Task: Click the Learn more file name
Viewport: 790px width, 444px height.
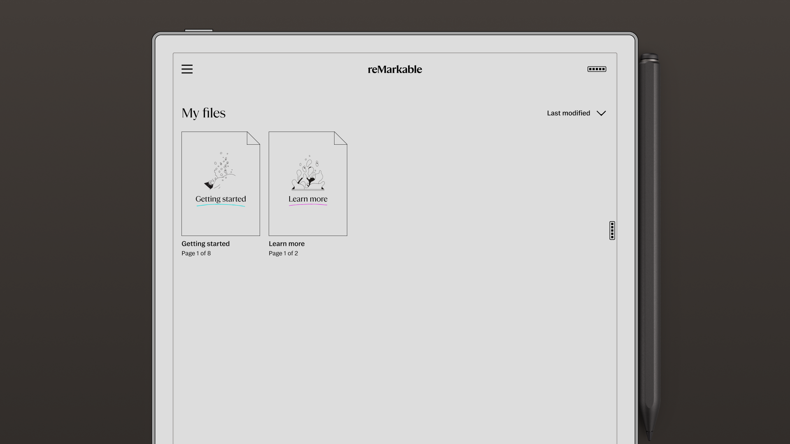Action: [286, 244]
